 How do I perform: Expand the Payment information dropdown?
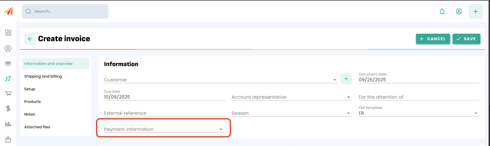click(x=221, y=130)
